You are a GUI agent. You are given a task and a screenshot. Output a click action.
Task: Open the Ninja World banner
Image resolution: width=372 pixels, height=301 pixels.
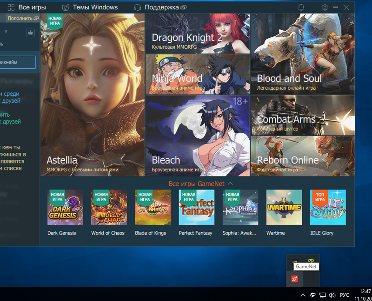[197, 74]
